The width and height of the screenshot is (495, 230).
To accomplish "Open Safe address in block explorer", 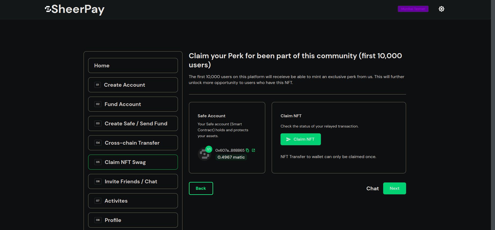I will pos(253,150).
